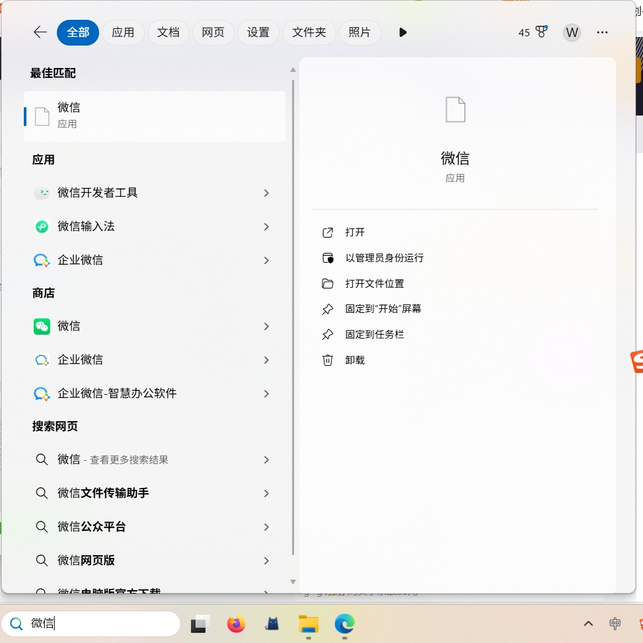
Task: Go back with the left arrow
Action: click(x=40, y=32)
